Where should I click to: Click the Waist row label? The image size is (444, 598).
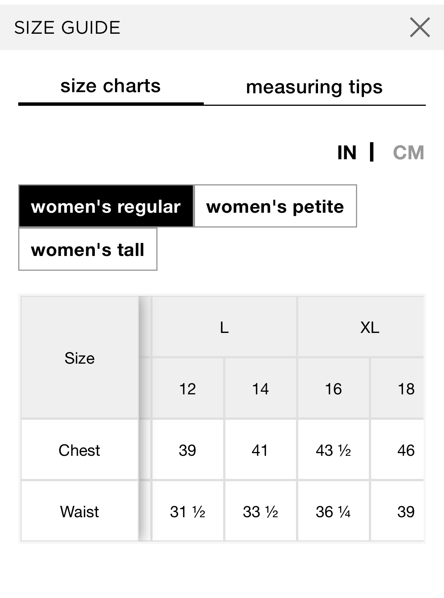pos(79,511)
